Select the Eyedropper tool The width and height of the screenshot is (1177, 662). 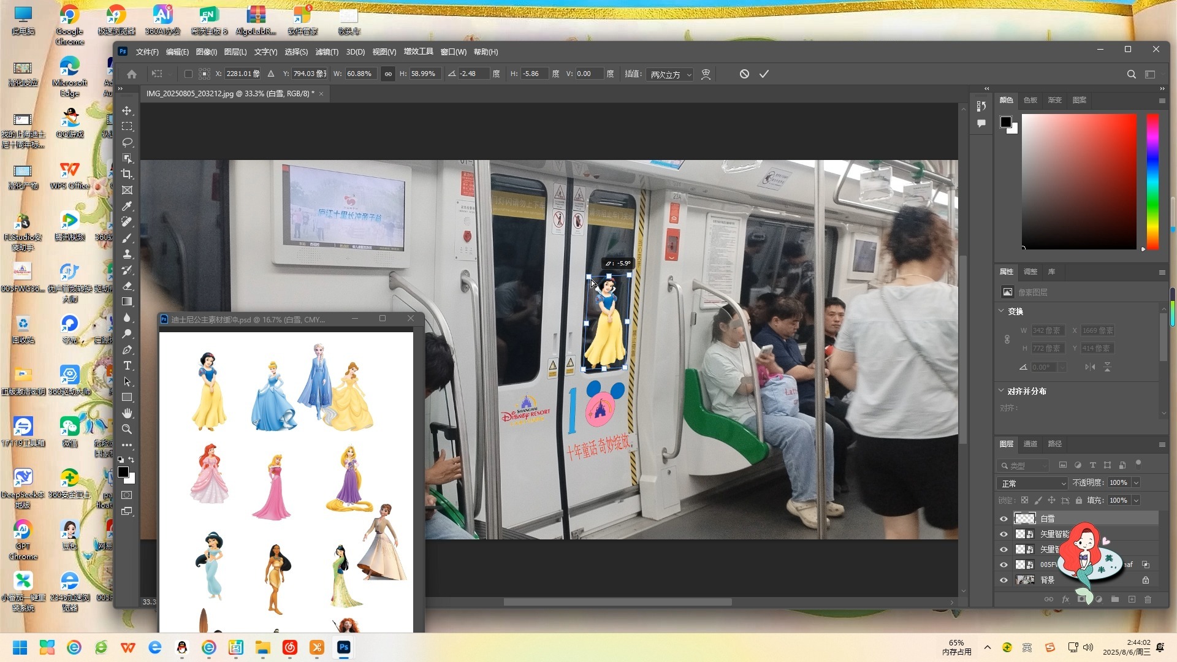[127, 206]
